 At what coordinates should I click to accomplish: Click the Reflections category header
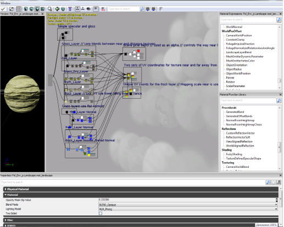(x=229, y=129)
